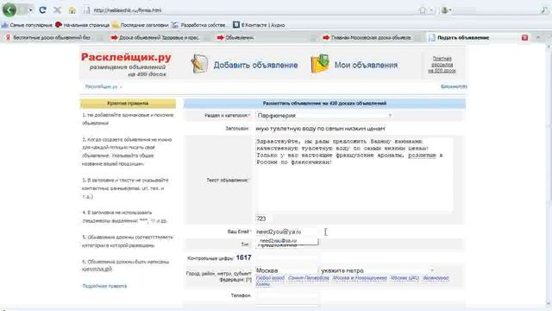This screenshot has width=552, height=311.
Task: Reload the current page
Action: tap(42, 10)
